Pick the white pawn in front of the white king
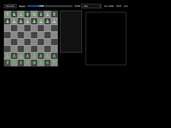Screen dimensions: 171x128 [x=34, y=56]
